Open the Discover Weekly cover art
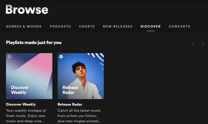Image resolution: width=208 pixels, height=124 pixels. click(x=29, y=76)
